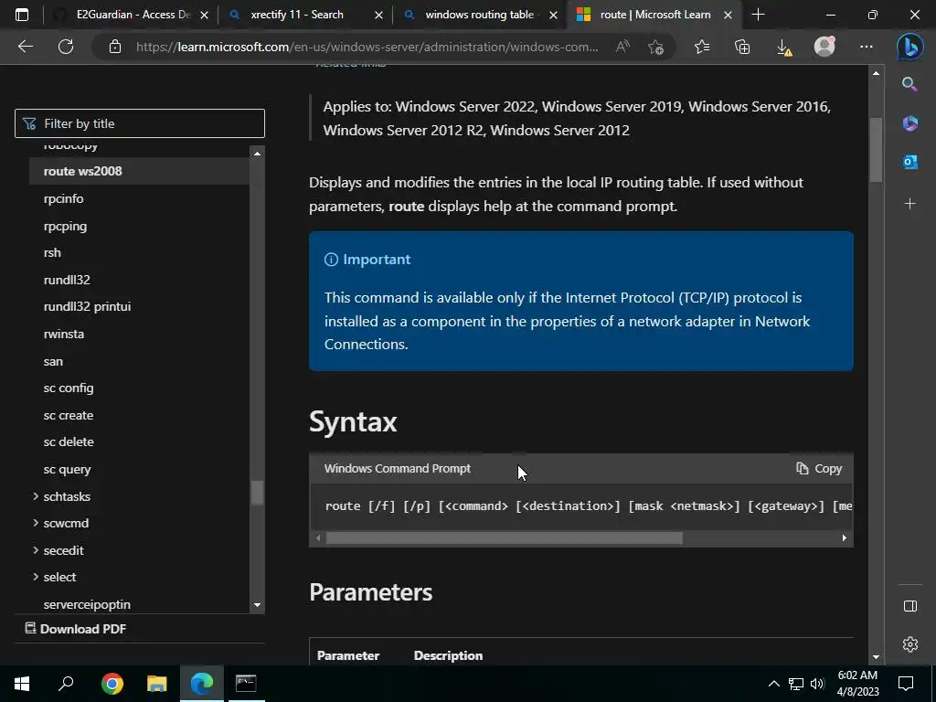
Task: Open Microsoft 365 sidebar icon
Action: click(x=909, y=123)
